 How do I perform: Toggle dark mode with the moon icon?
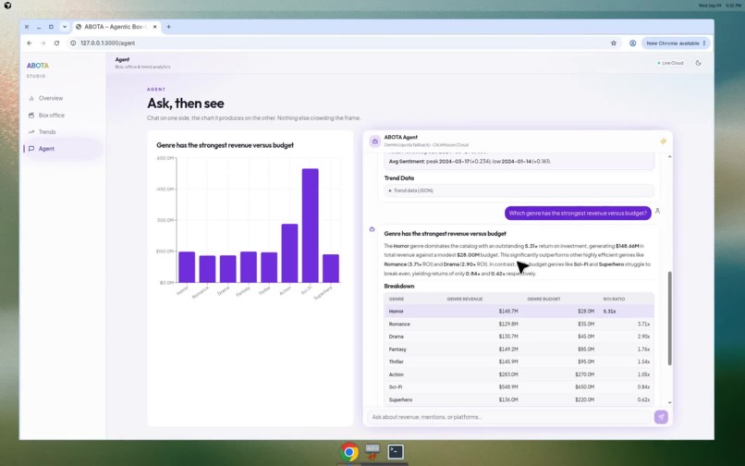(x=698, y=63)
